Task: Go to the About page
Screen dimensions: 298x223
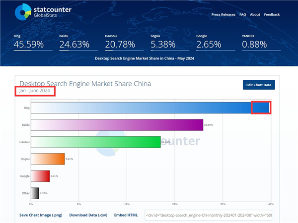Action: tap(255, 14)
